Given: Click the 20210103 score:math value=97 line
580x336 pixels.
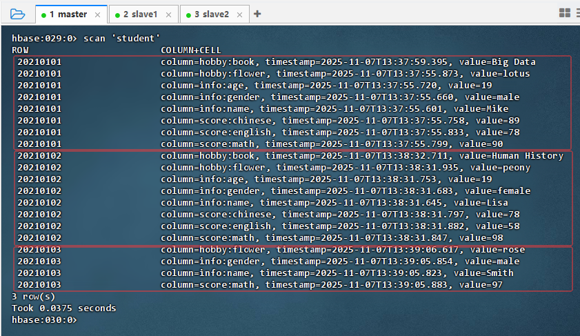Looking at the screenshot, I should point(261,285).
